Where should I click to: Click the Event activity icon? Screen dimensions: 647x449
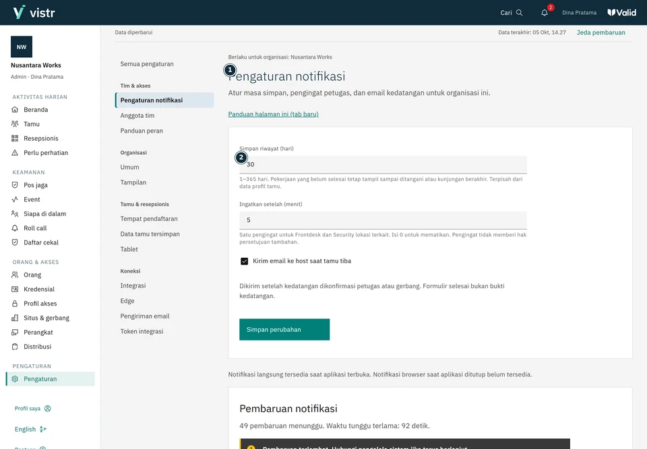click(15, 199)
